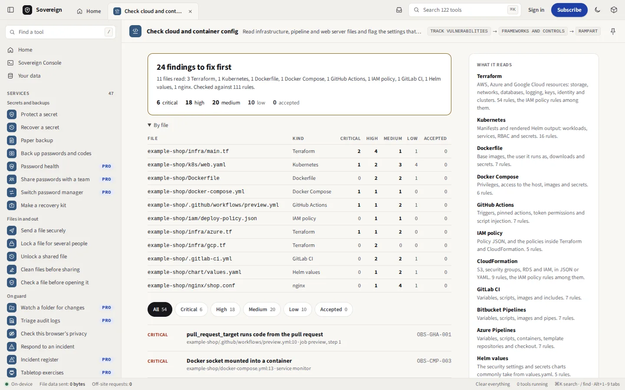
Task: Show Accepted 0 findings
Action: [x=334, y=309]
